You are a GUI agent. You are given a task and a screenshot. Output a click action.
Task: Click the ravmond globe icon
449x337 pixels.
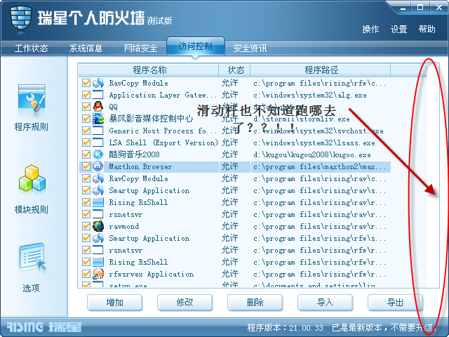click(98, 226)
